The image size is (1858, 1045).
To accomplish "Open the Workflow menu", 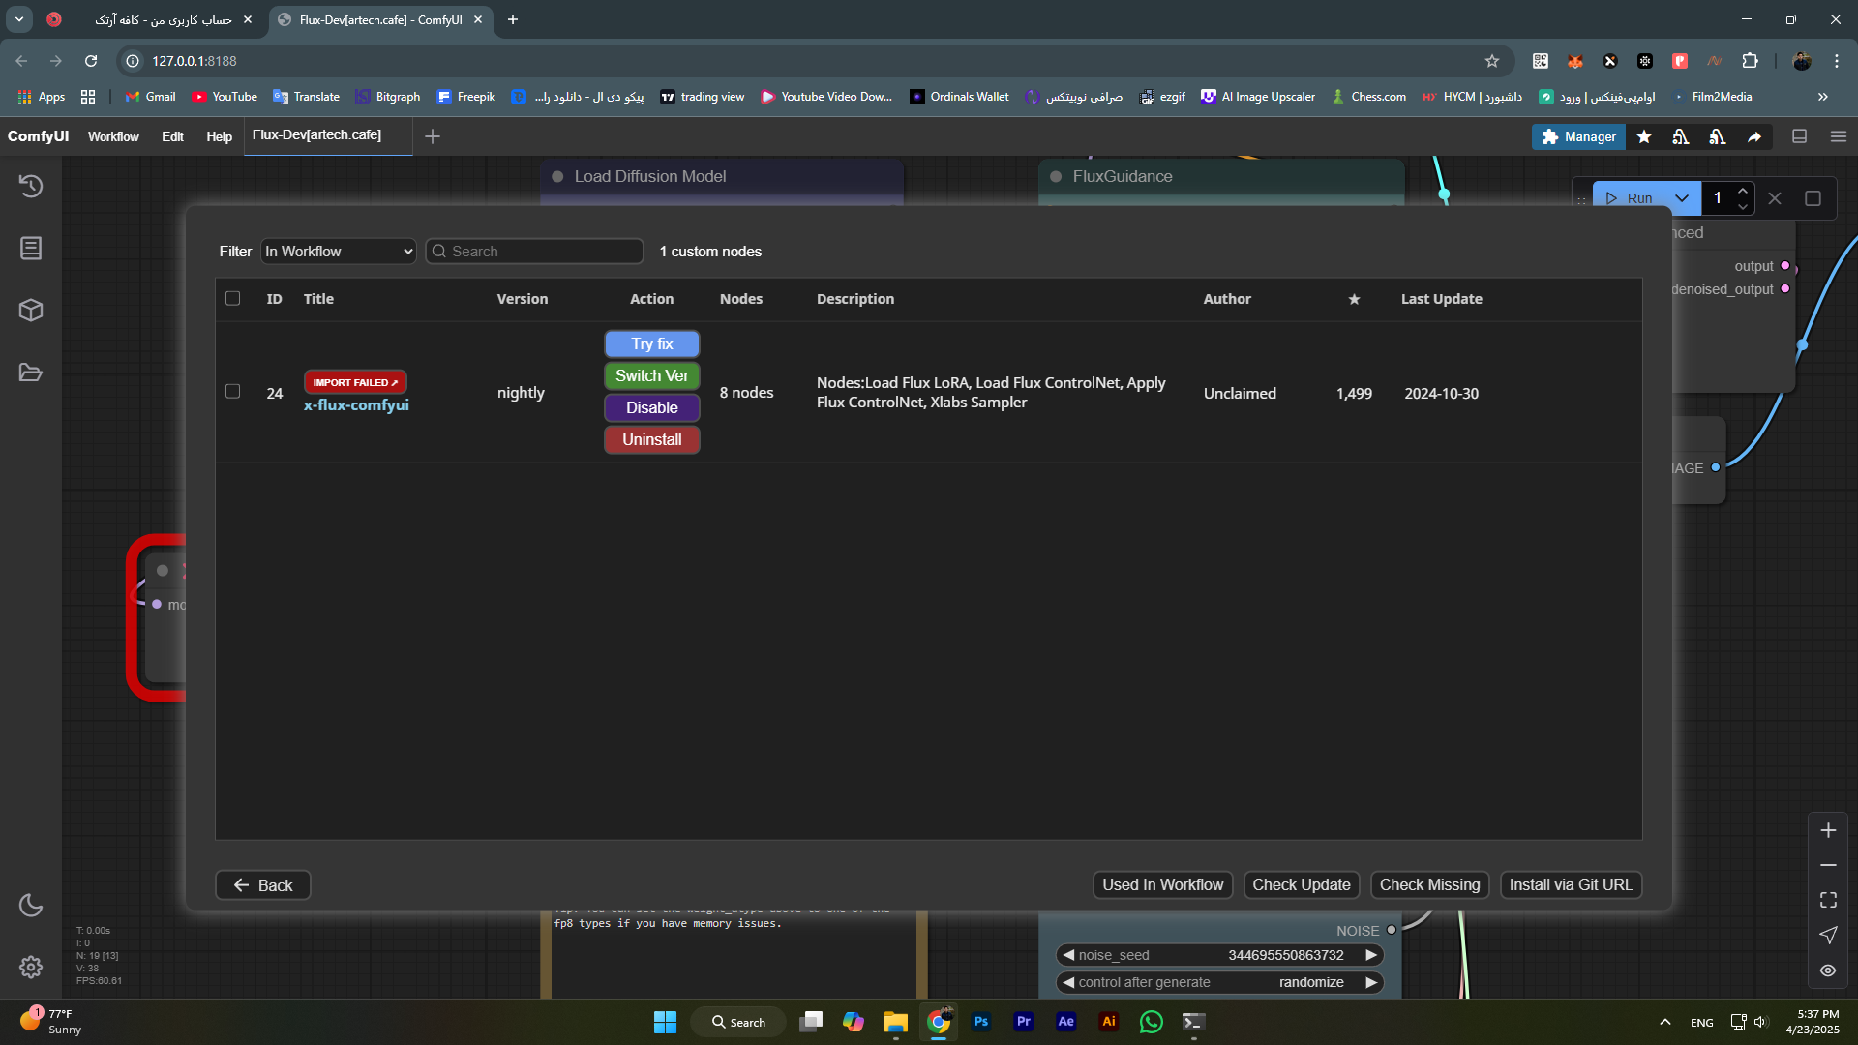I will click(x=113, y=136).
